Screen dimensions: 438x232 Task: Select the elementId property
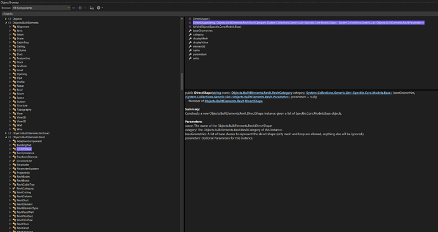click(199, 46)
